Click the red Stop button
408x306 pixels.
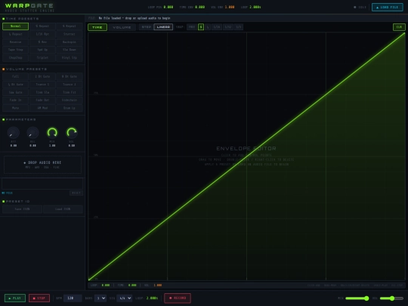[39, 298]
